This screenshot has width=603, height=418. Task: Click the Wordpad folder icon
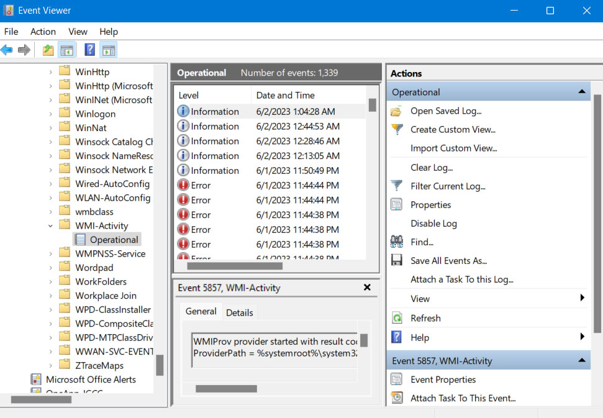(65, 267)
